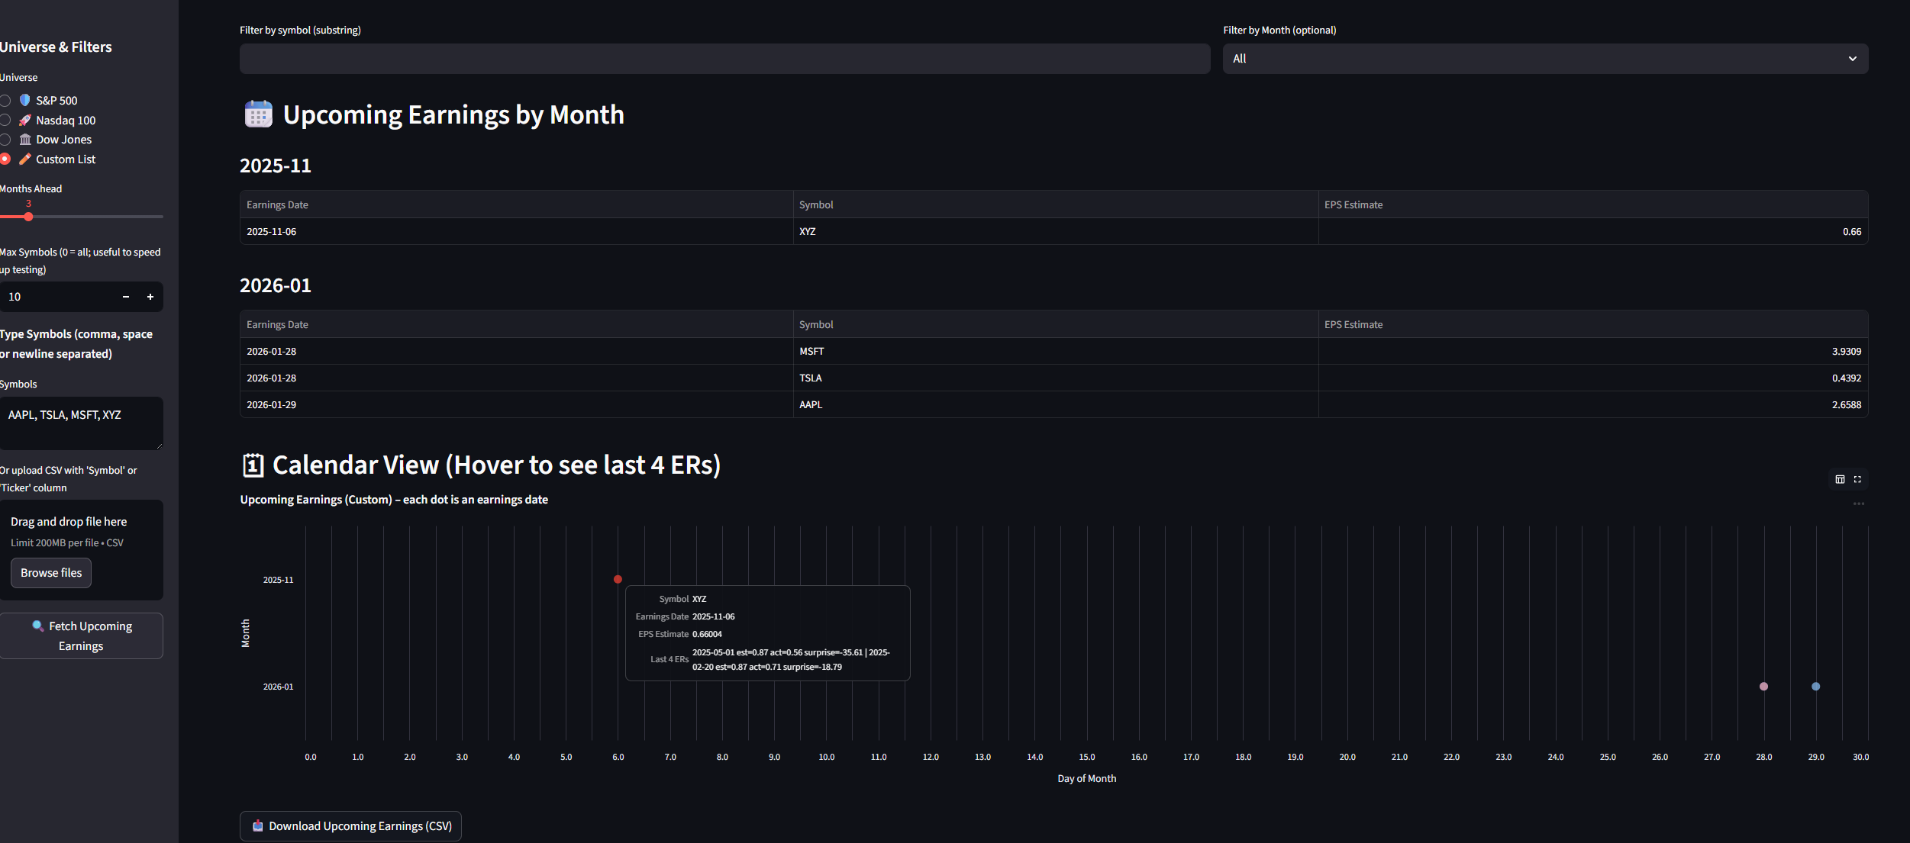The height and width of the screenshot is (843, 1910).
Task: Click the blue dot on day 29
Action: click(x=1815, y=687)
